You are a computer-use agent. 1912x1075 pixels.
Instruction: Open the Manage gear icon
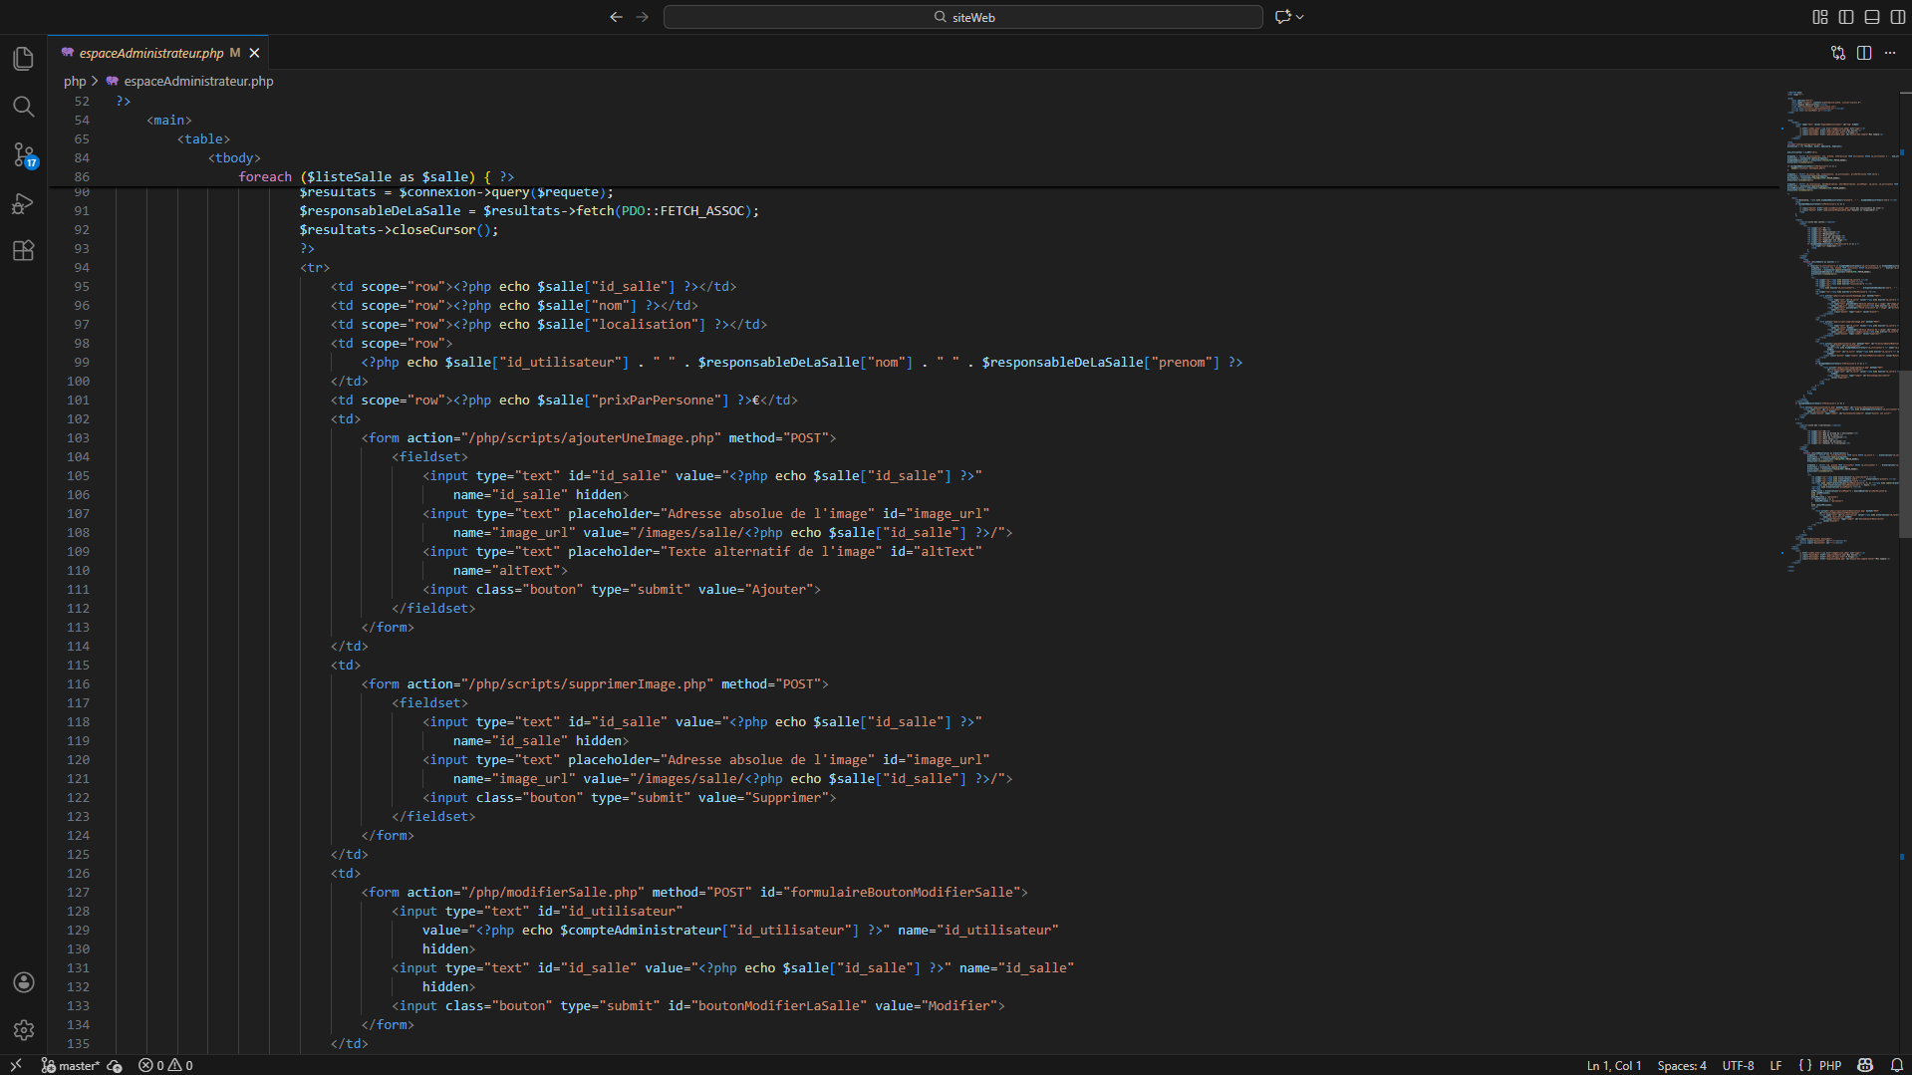click(23, 1030)
